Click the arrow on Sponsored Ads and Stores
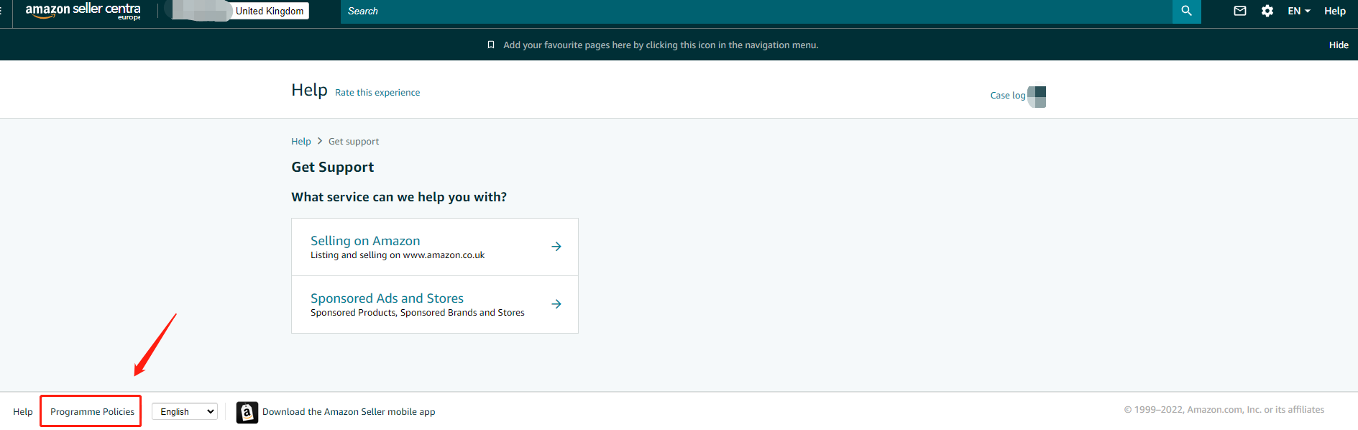Image resolution: width=1358 pixels, height=430 pixels. coord(556,304)
